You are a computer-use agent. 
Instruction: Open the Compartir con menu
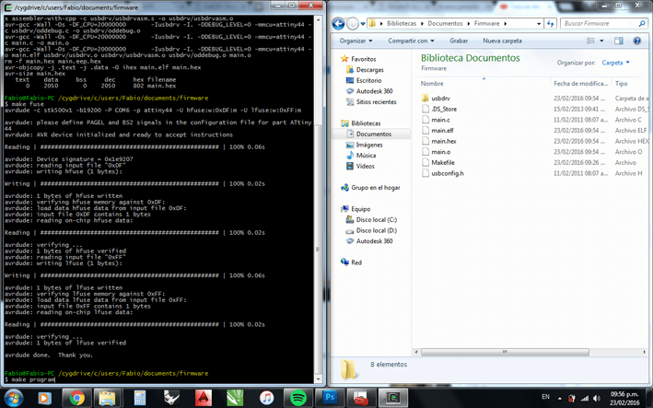[411, 41]
